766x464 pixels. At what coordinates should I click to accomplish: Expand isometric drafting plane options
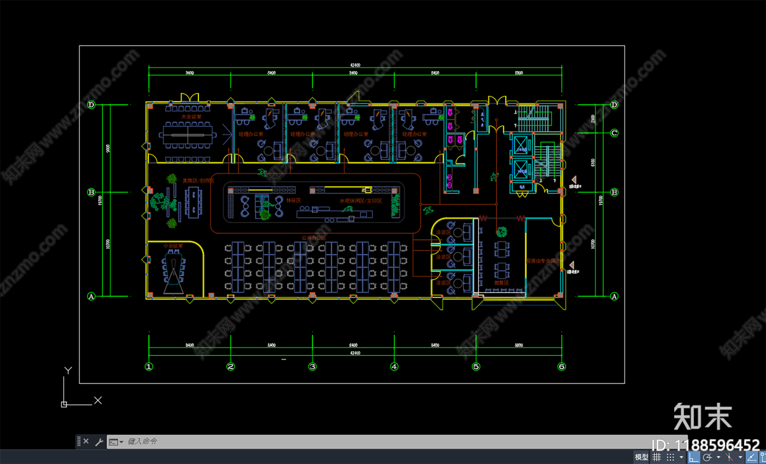740,457
